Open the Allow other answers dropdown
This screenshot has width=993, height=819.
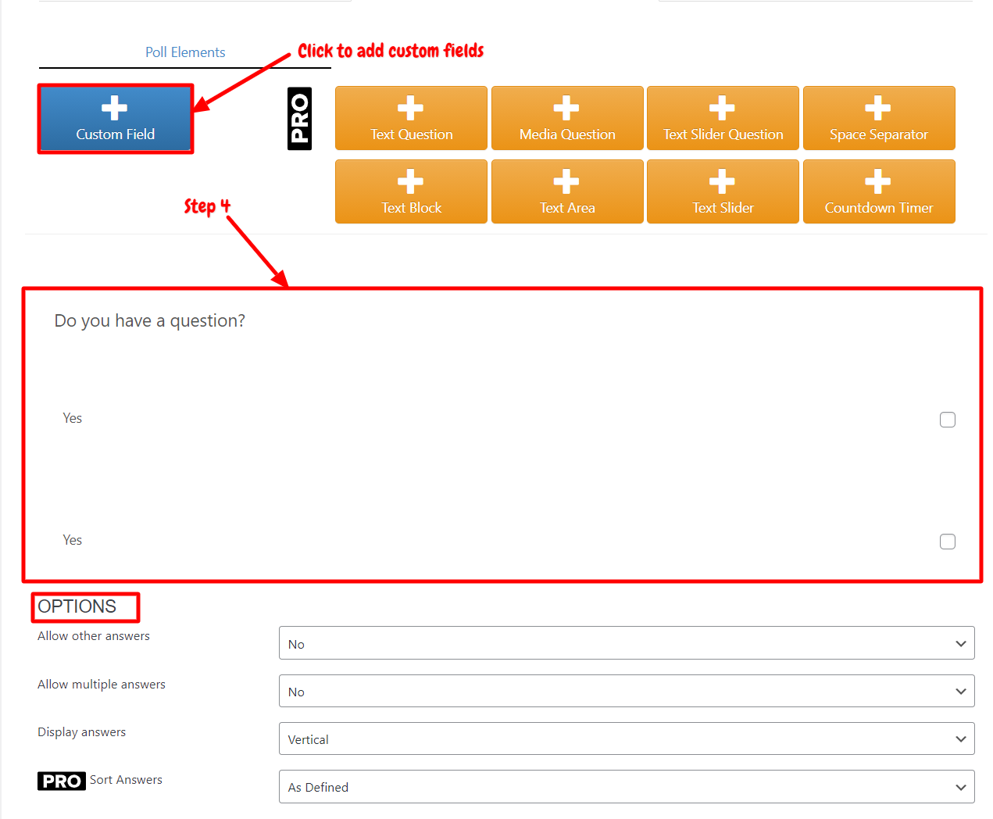[627, 643]
